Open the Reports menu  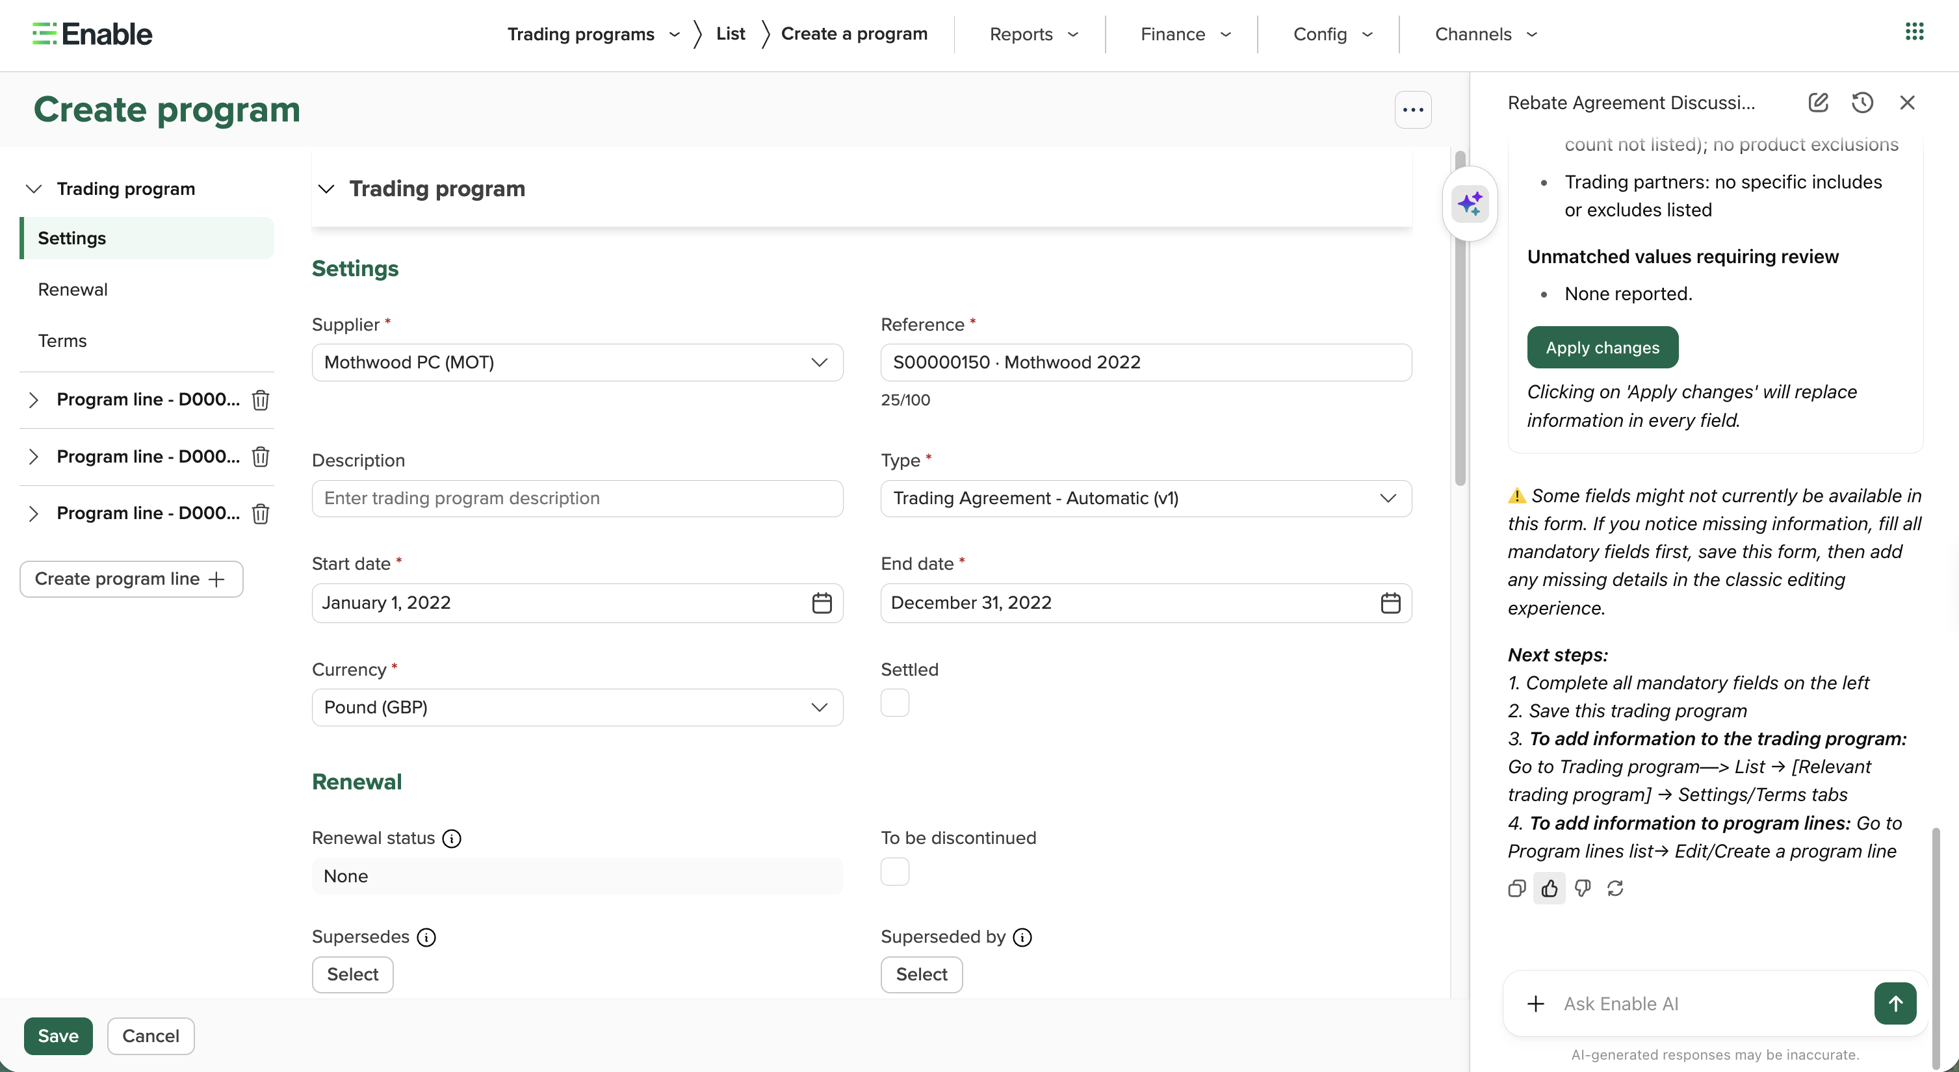[x=1034, y=34]
